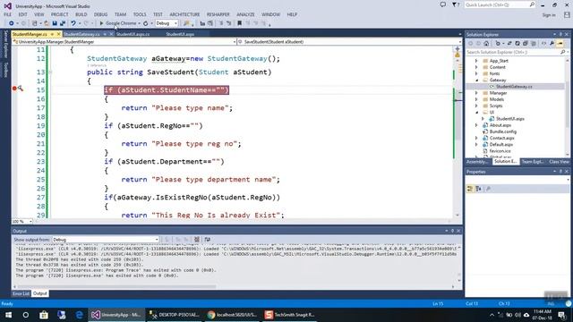Open the ARCHITECTURE menu
This screenshot has width=573, height=322.
click(x=184, y=14)
